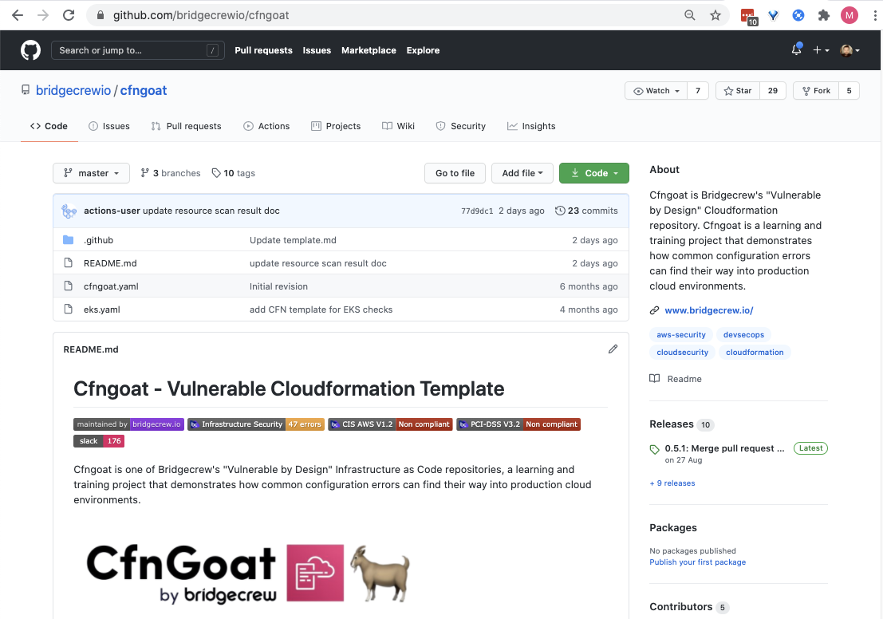The width and height of the screenshot is (883, 619).
Task: Reload the page with refresh icon
Action: 69,15
